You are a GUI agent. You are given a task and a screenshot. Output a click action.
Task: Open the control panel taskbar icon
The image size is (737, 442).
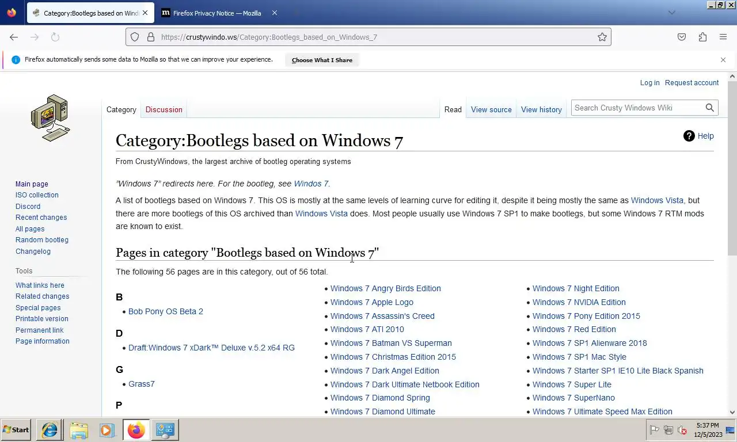coord(165,430)
